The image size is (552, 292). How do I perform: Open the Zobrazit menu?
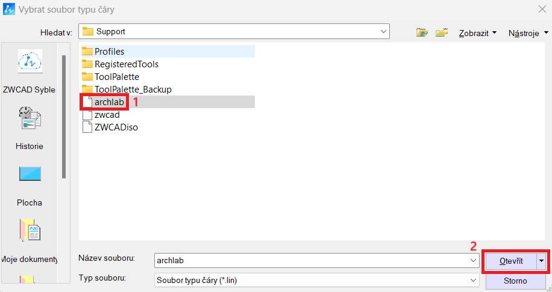477,33
